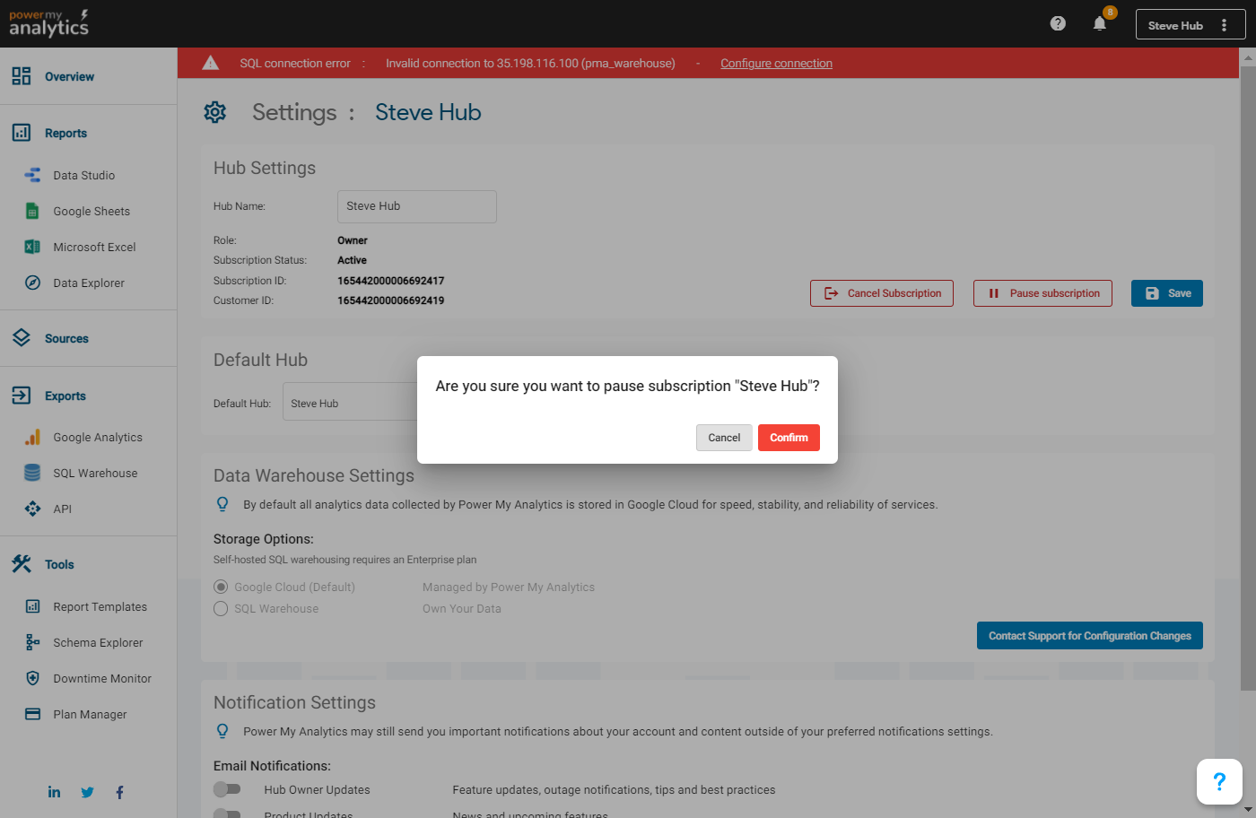Toggle Hub Owner Updates email notifications
This screenshot has width=1256, height=818.
227,789
